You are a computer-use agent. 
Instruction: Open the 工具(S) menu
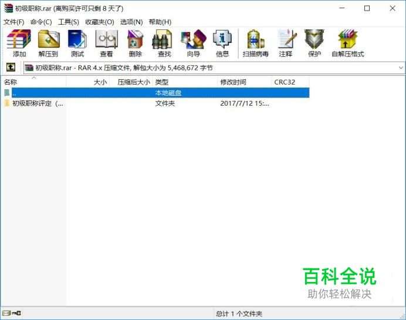click(x=69, y=22)
